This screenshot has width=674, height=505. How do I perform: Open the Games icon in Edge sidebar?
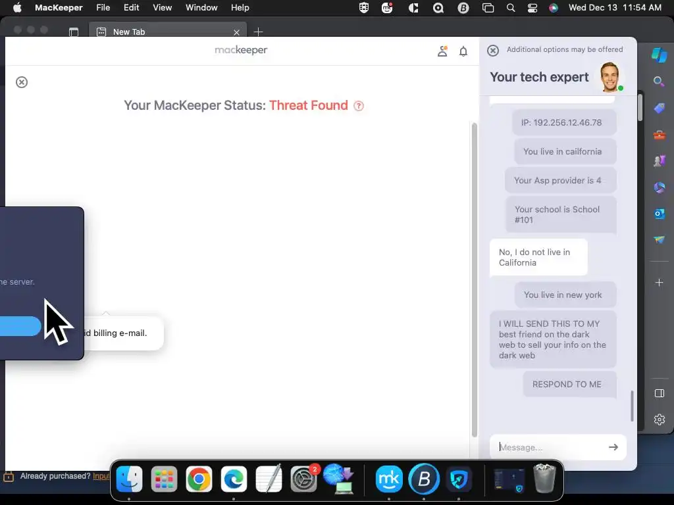[x=659, y=161]
